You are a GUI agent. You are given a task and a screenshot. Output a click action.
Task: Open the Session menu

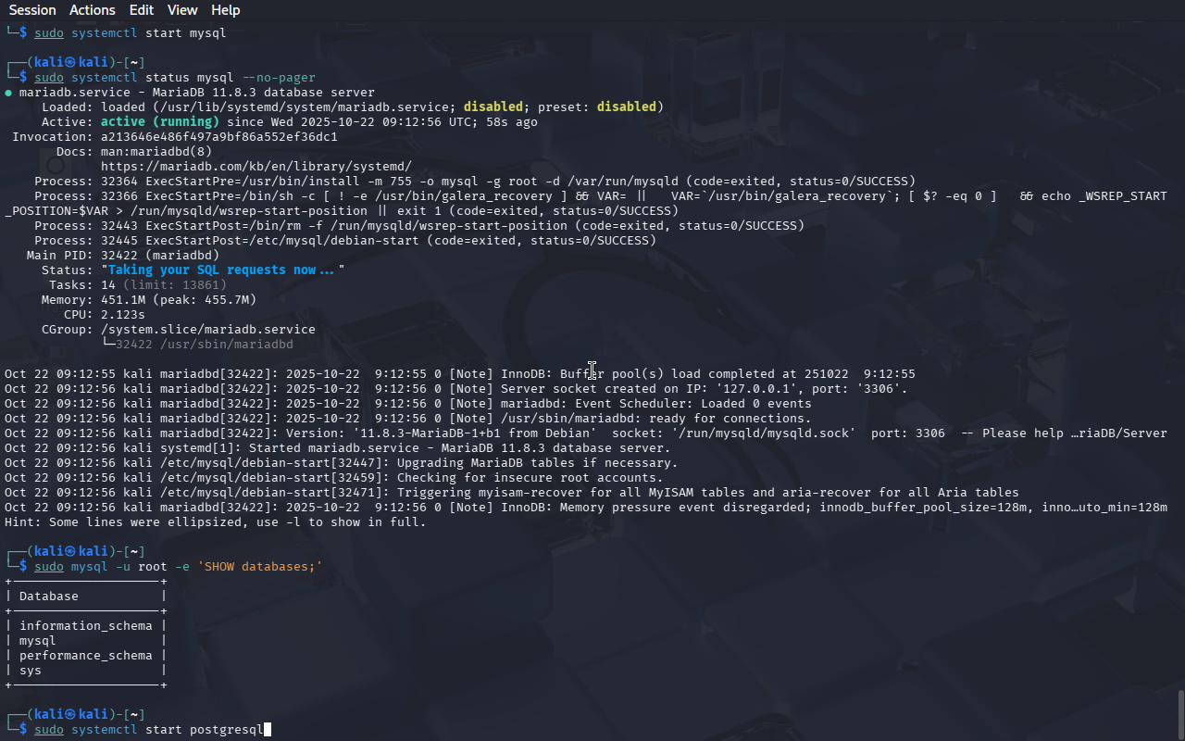(32, 10)
